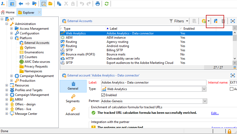237x134 pixels.
Task: Open the Segments tab
Action: tap(73, 99)
